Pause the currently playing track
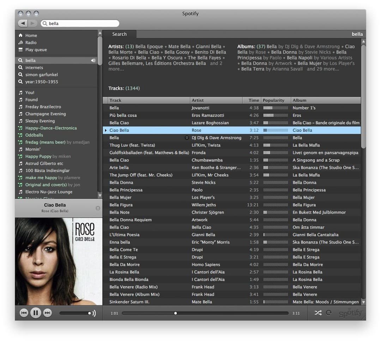Image resolution: width=381 pixels, height=341 pixels. click(x=36, y=313)
